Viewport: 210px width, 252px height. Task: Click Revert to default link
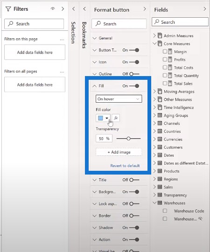[x=125, y=166]
